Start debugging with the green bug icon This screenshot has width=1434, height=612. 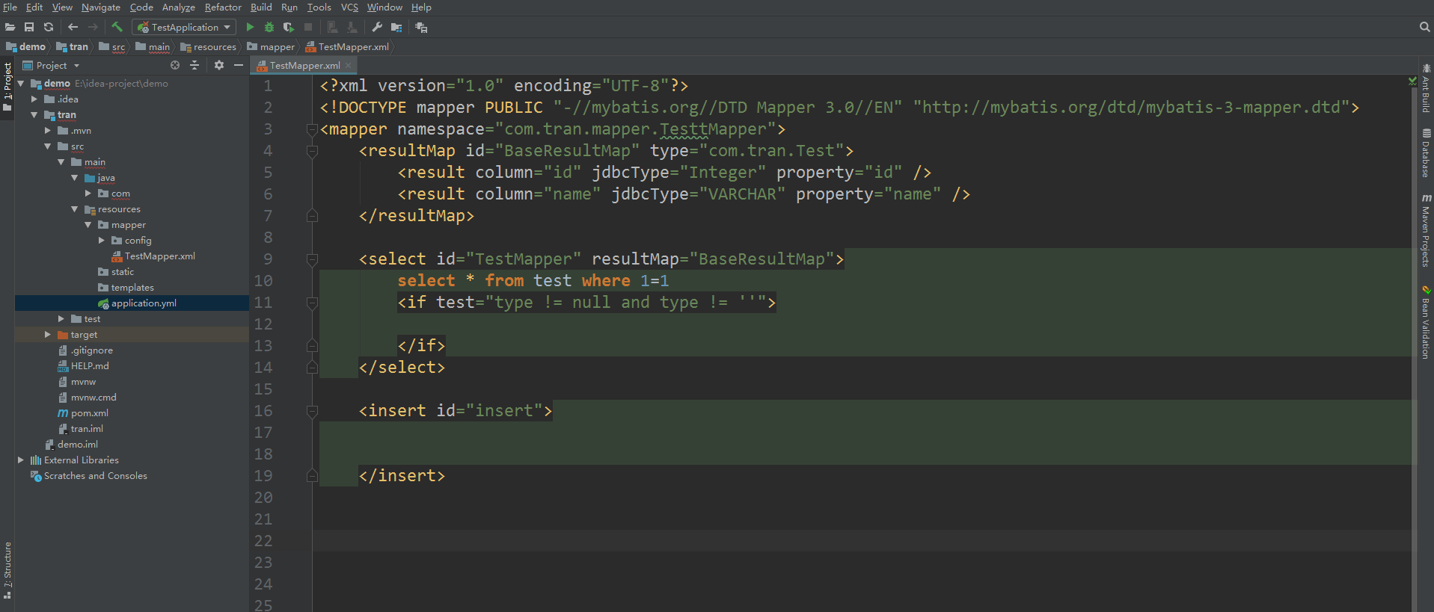269,27
